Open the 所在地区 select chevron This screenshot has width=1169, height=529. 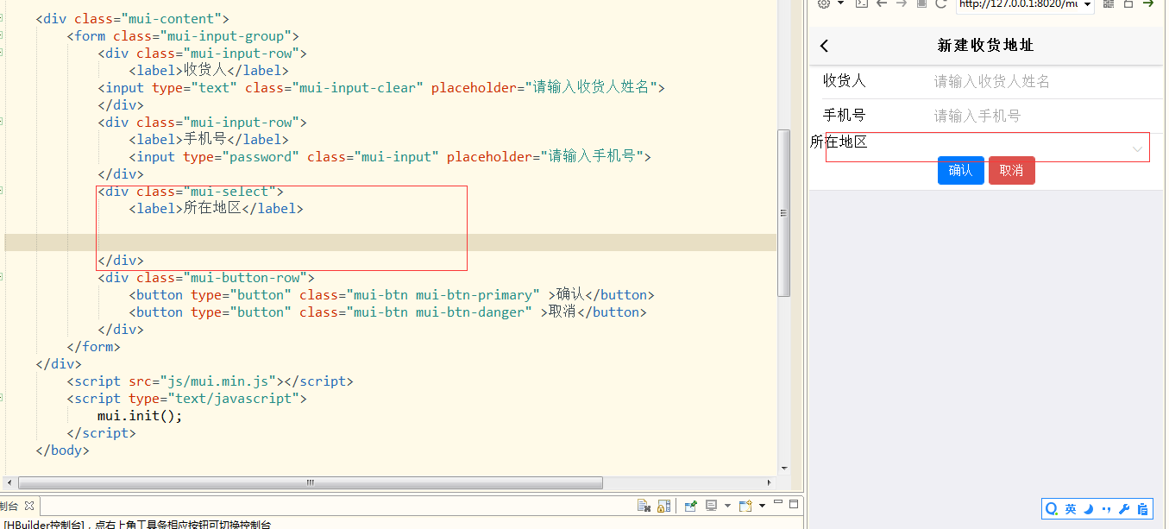1138,149
